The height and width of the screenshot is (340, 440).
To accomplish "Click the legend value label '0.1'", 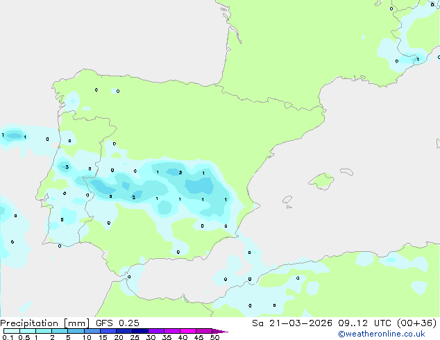I will (8, 337).
